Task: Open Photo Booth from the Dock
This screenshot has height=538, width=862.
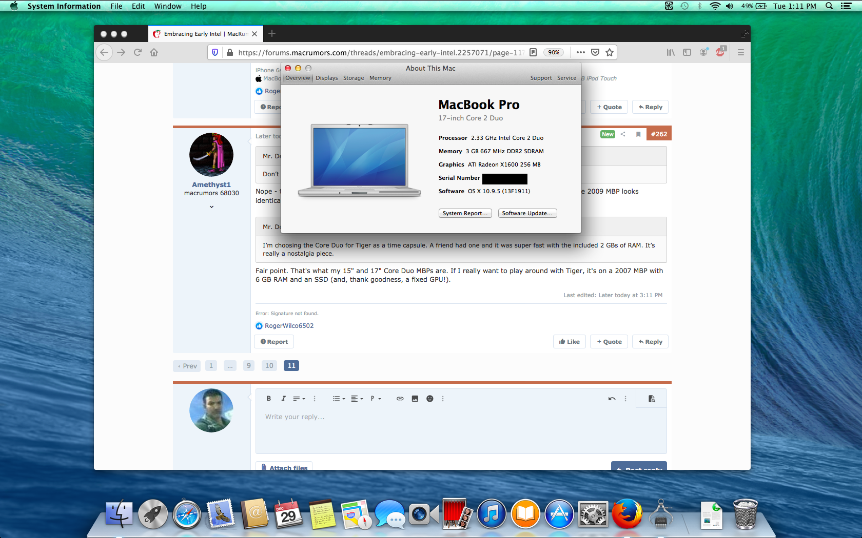Action: (x=458, y=514)
